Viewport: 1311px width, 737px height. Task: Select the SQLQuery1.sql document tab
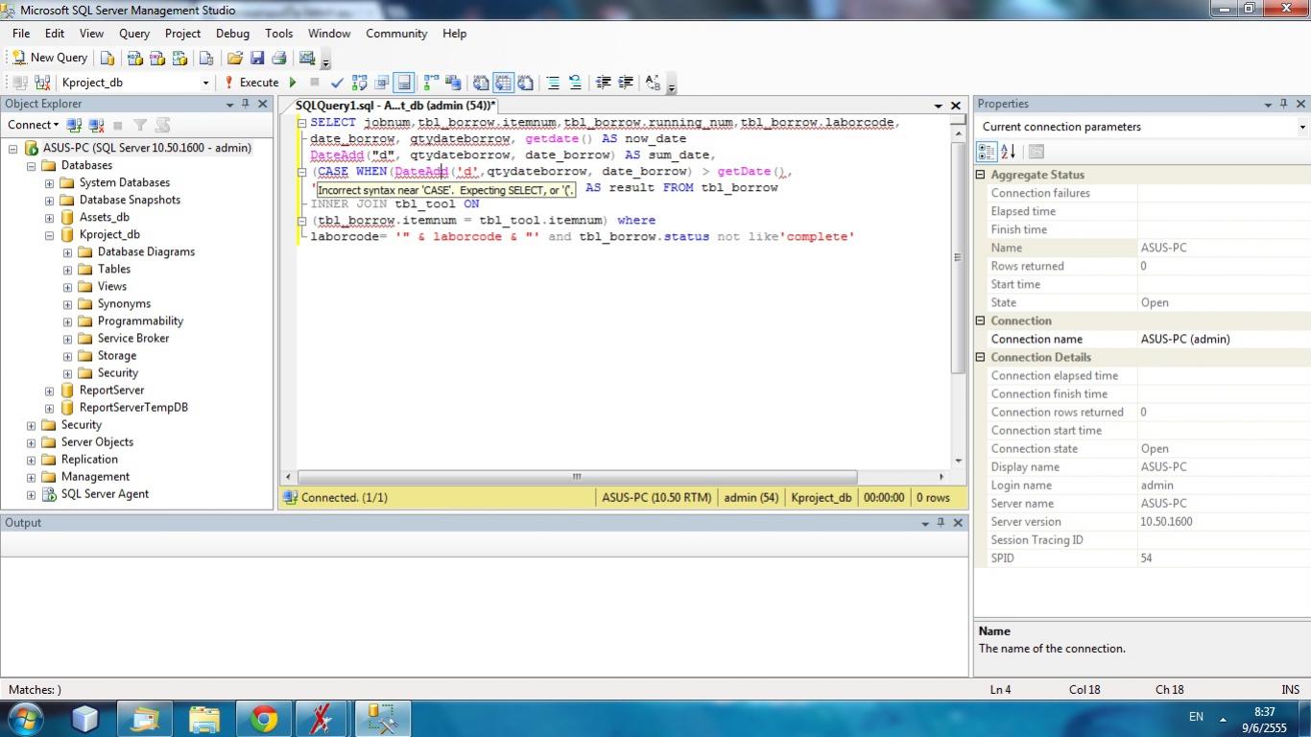[x=395, y=106]
